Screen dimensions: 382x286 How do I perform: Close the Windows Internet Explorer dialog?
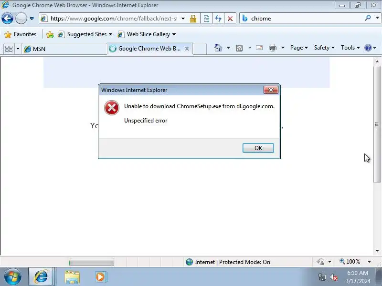pyautogui.click(x=271, y=90)
